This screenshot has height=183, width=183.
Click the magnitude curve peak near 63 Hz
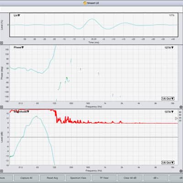click(36, 116)
